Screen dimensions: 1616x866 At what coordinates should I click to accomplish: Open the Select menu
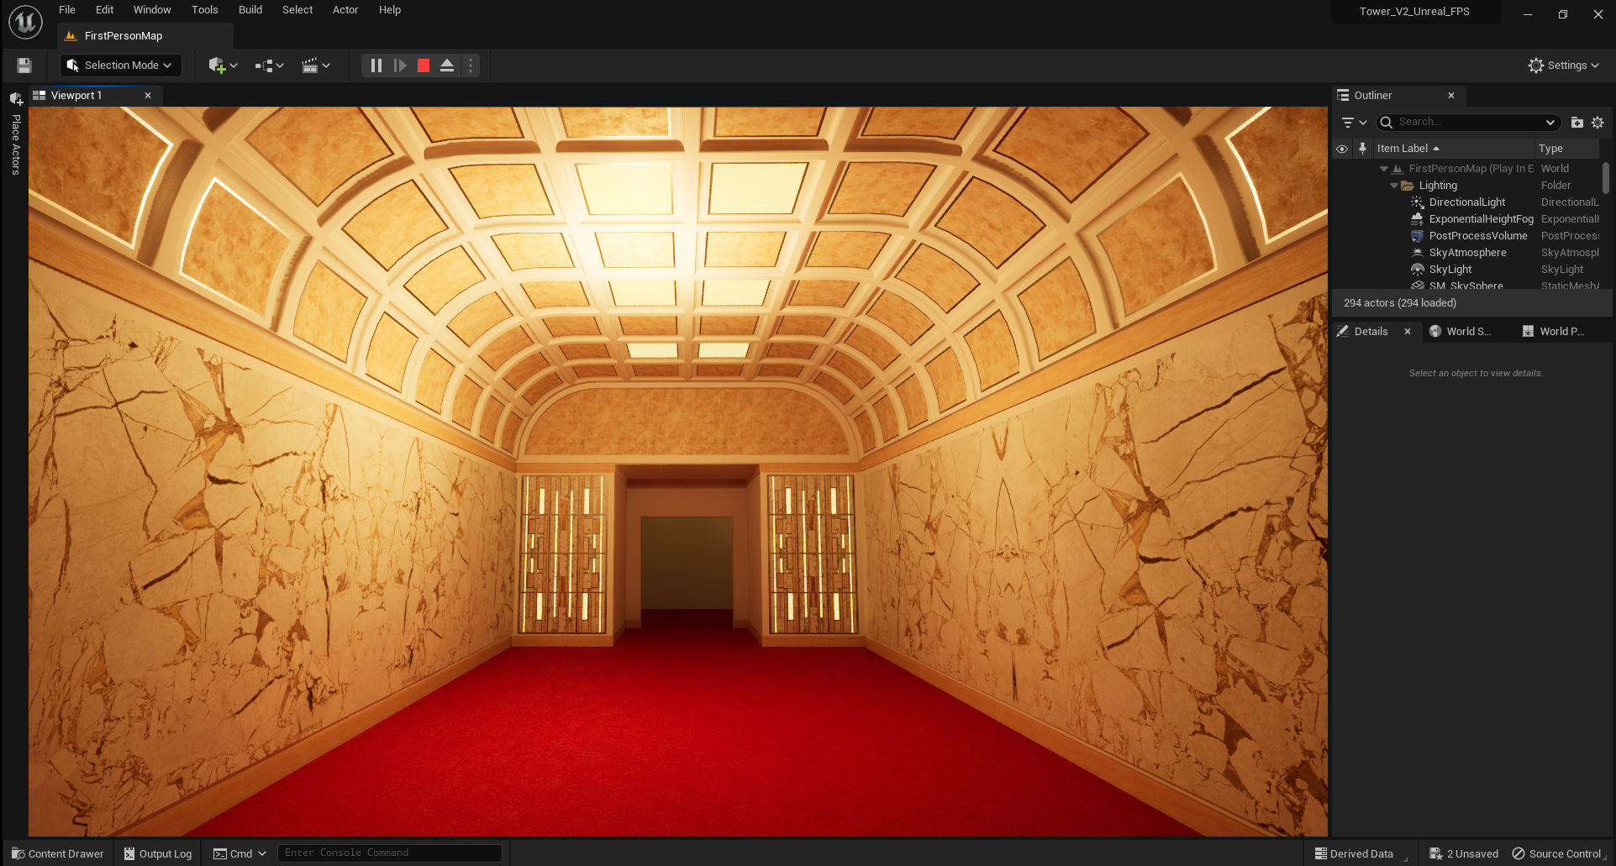297,10
